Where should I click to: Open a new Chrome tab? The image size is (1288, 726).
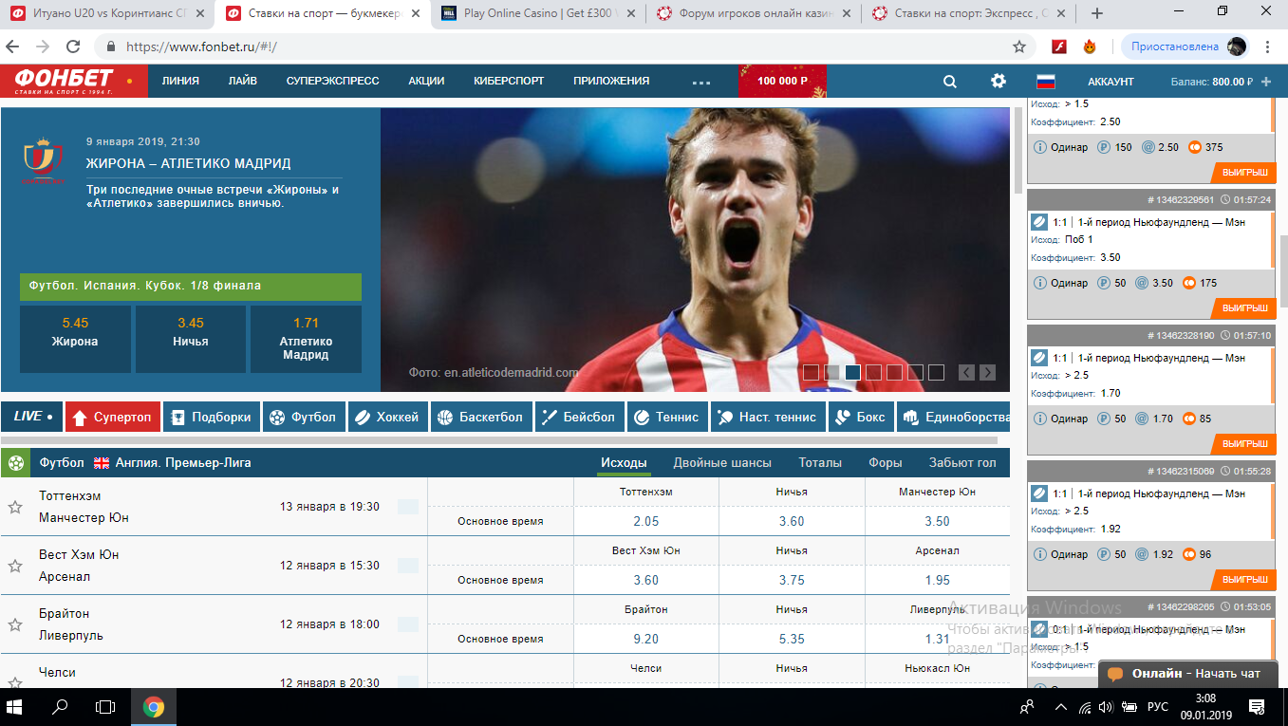coord(1097,13)
